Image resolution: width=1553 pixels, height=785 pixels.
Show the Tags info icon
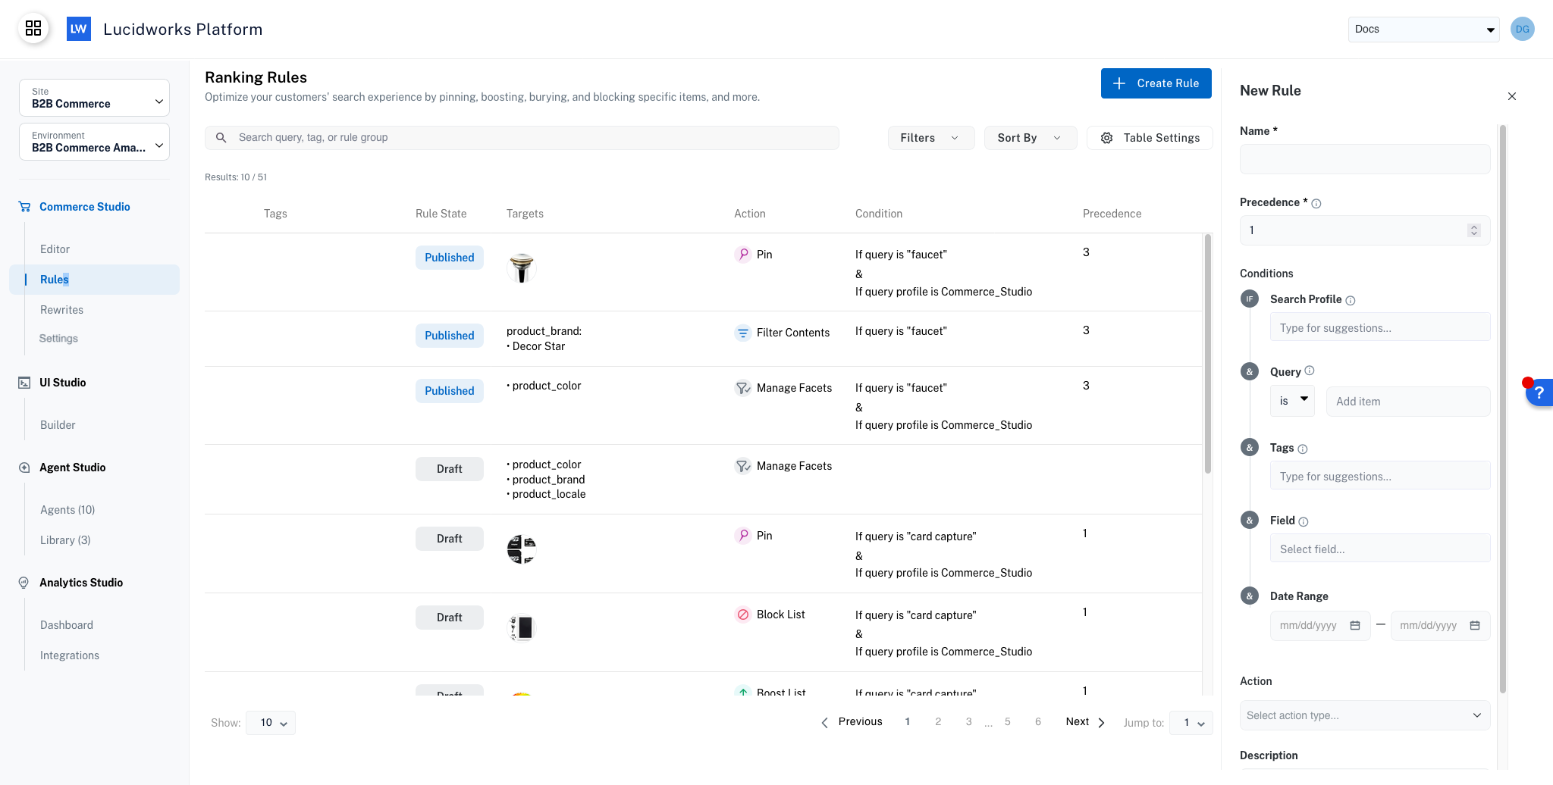(1303, 449)
